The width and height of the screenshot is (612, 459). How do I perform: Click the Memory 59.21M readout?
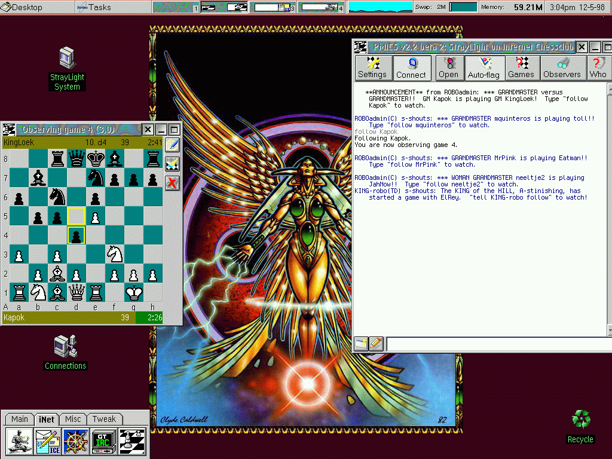coord(512,7)
